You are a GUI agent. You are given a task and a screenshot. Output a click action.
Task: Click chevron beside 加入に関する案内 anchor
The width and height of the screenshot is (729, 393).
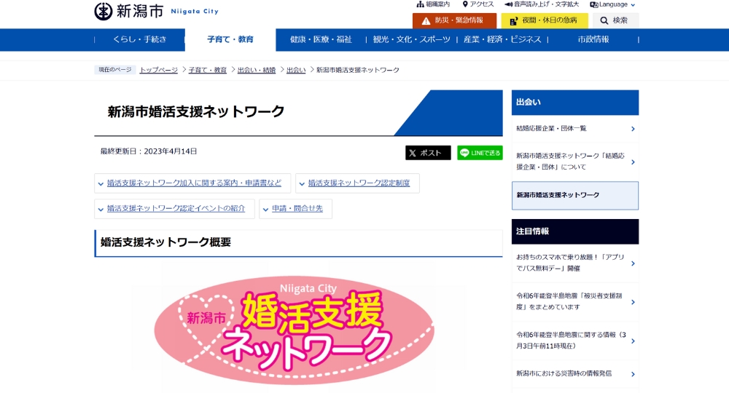(101, 184)
